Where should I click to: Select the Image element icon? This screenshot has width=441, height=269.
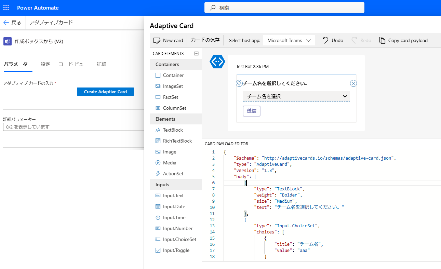coord(158,152)
